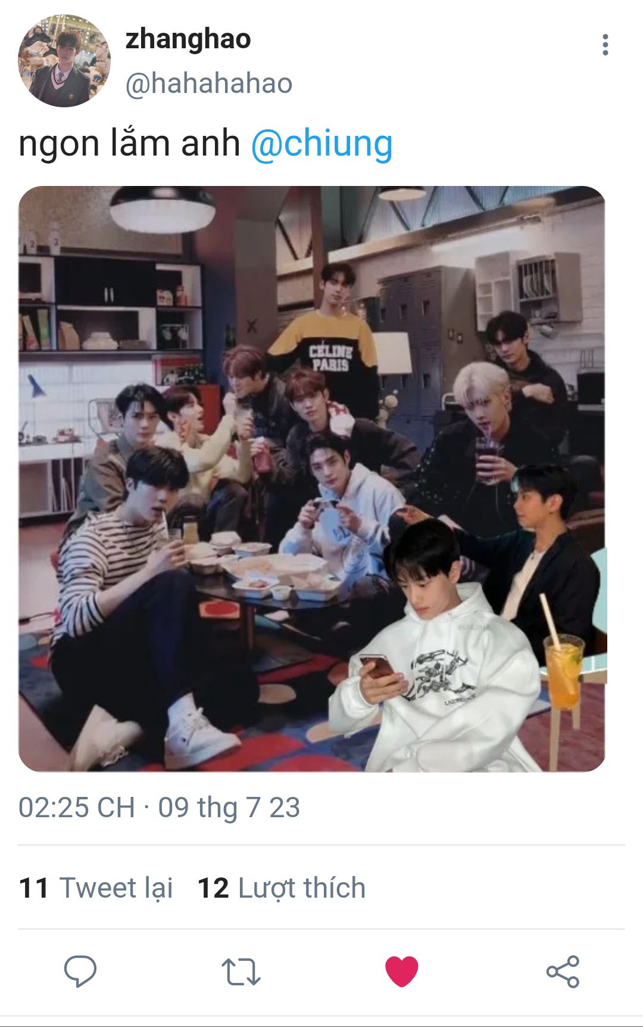Tap the 02:25 CH timestamp

click(77, 808)
